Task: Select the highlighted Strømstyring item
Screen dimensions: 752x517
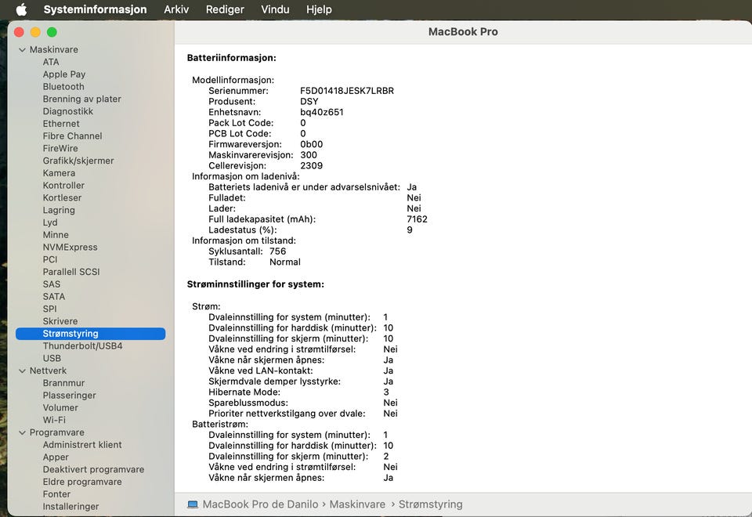Action: click(90, 334)
